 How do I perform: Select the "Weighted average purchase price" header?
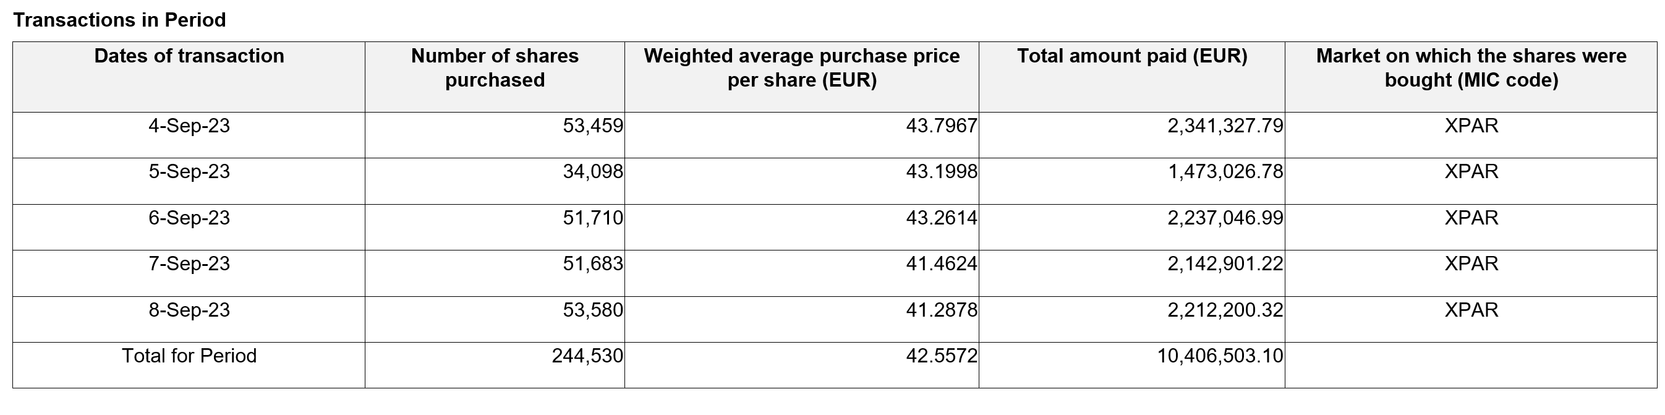[x=801, y=68]
